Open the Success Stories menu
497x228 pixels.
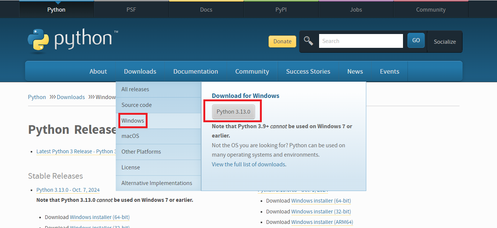click(308, 71)
